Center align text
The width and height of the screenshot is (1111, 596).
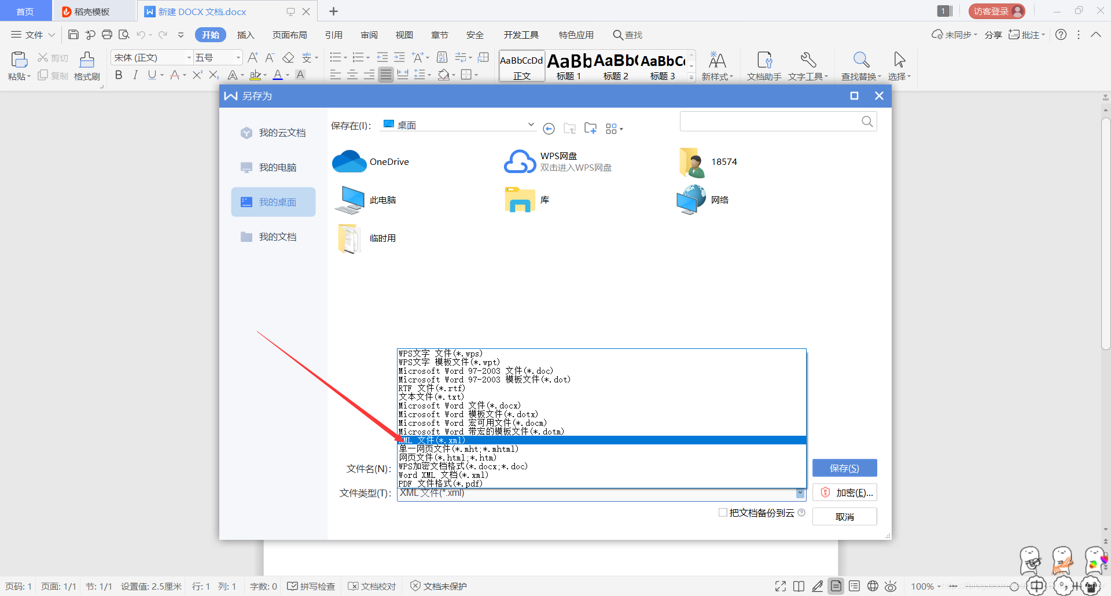tap(352, 75)
